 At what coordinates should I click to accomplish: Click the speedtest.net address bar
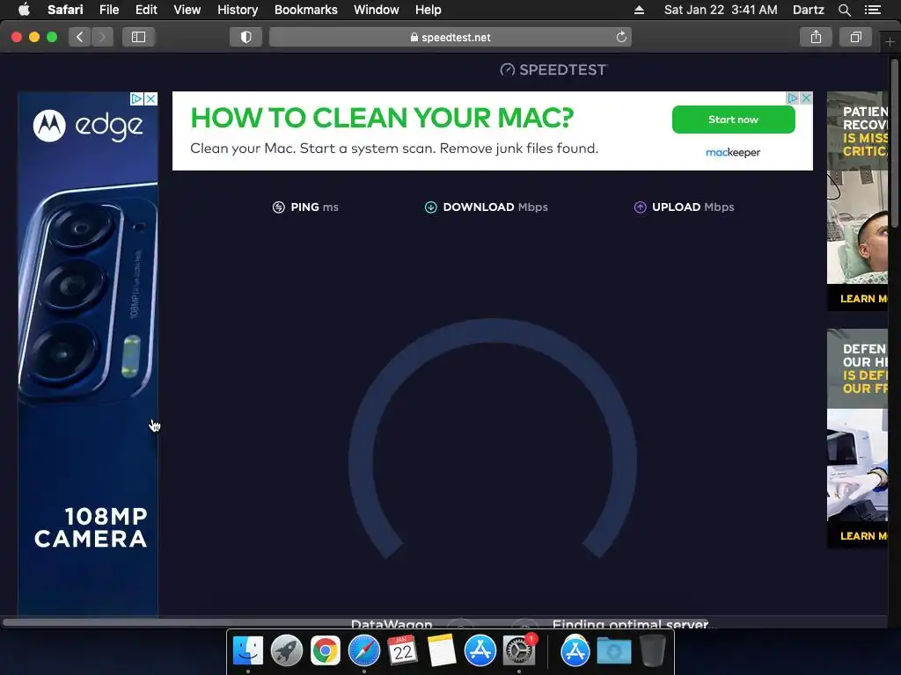point(450,37)
